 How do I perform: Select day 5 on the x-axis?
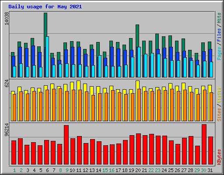pyautogui.click(x=41, y=170)
